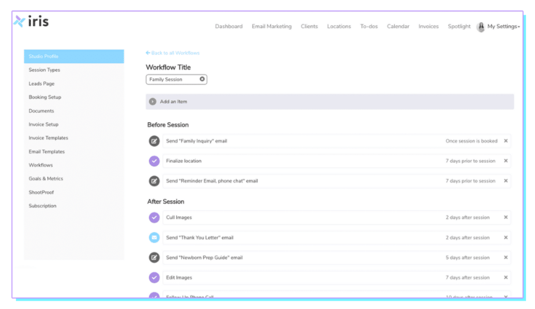This screenshot has height=309, width=535.
Task: Go to Dashboard in top navigation
Action: (x=228, y=27)
